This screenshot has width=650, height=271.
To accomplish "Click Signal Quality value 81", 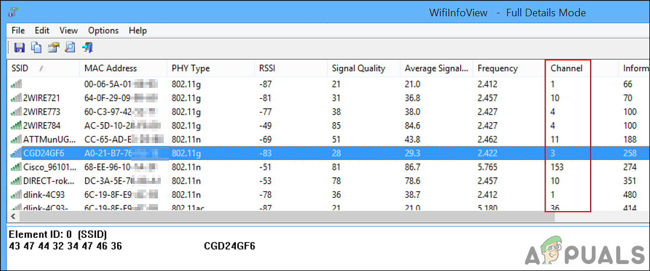I will pyautogui.click(x=336, y=167).
